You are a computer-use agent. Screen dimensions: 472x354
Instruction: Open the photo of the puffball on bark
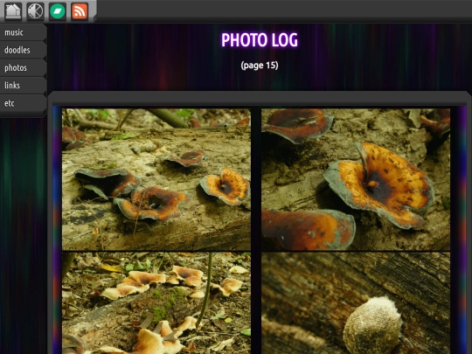point(356,303)
